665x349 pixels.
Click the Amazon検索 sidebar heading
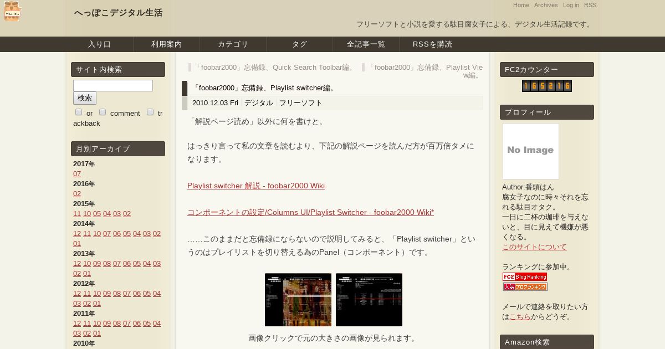(547, 342)
